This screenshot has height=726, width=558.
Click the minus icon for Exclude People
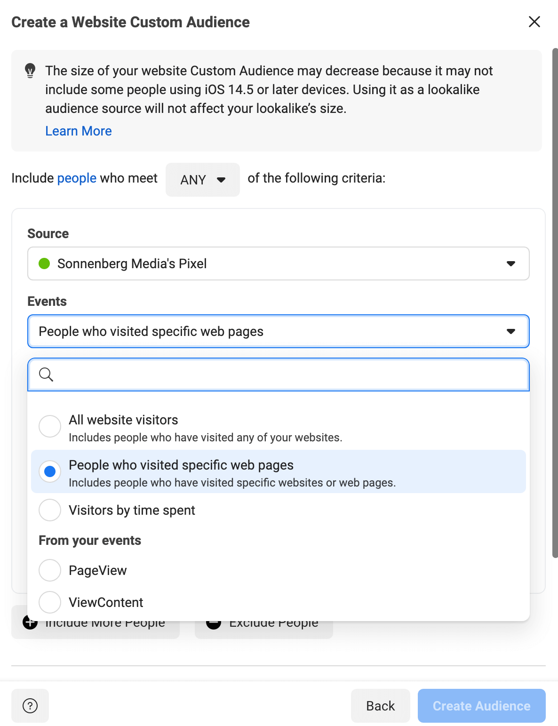click(x=214, y=622)
